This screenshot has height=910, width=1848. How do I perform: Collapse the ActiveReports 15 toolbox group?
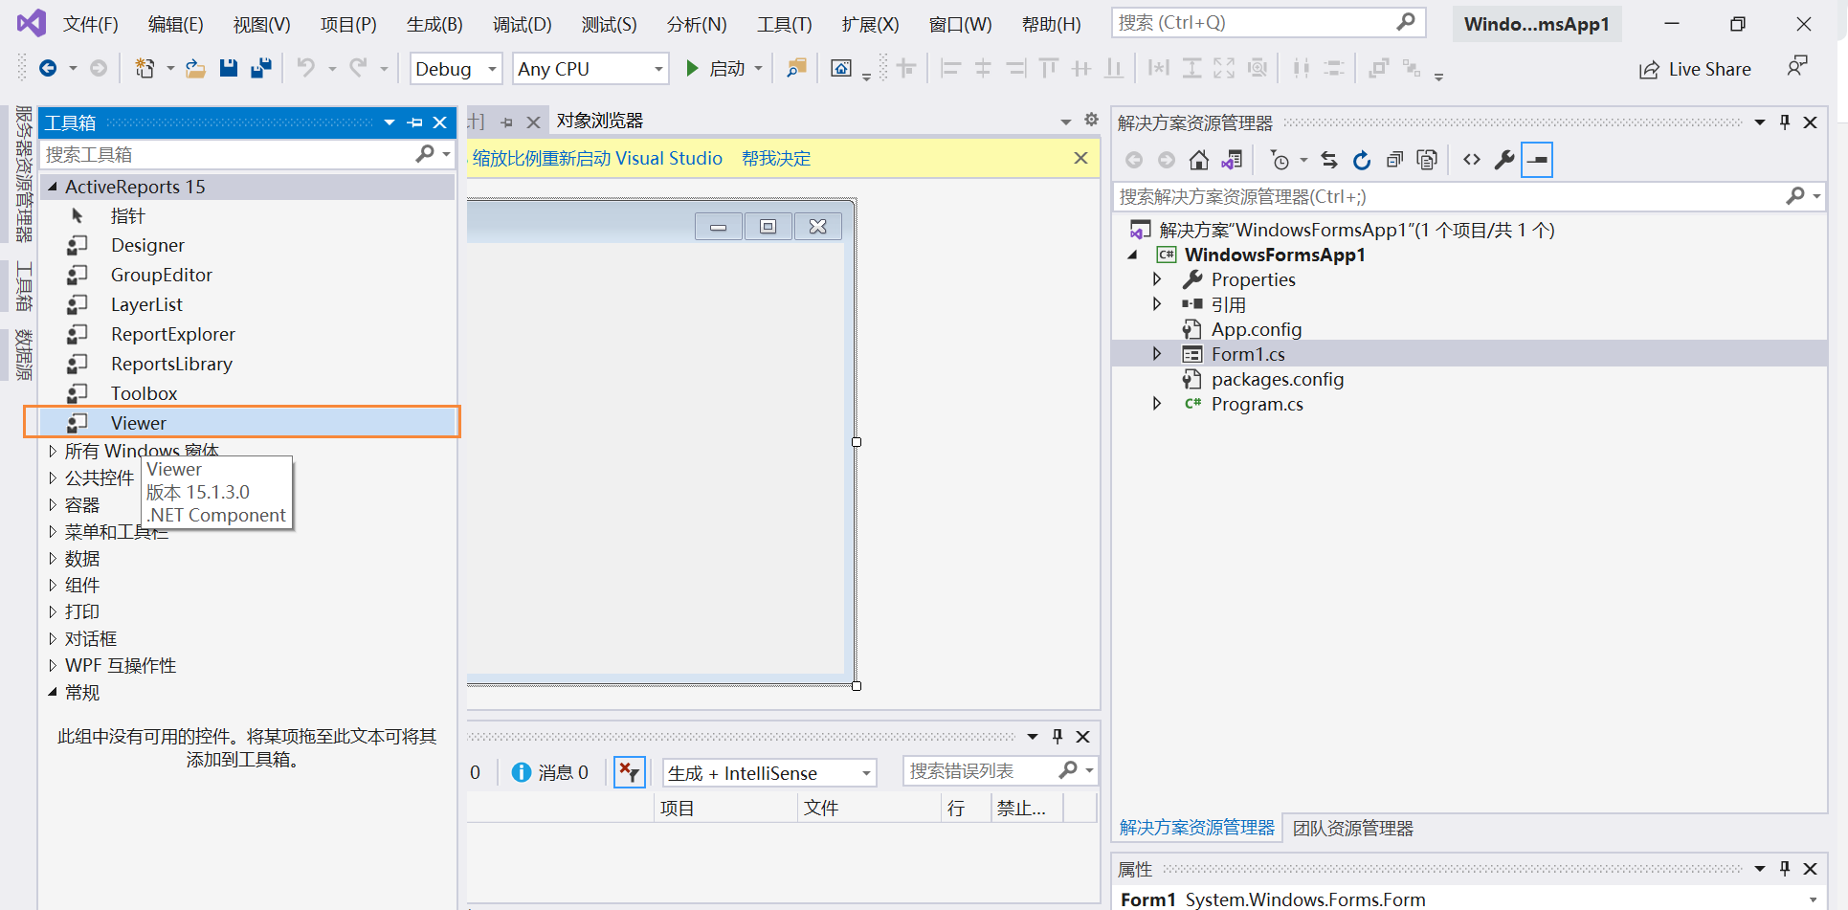point(53,187)
